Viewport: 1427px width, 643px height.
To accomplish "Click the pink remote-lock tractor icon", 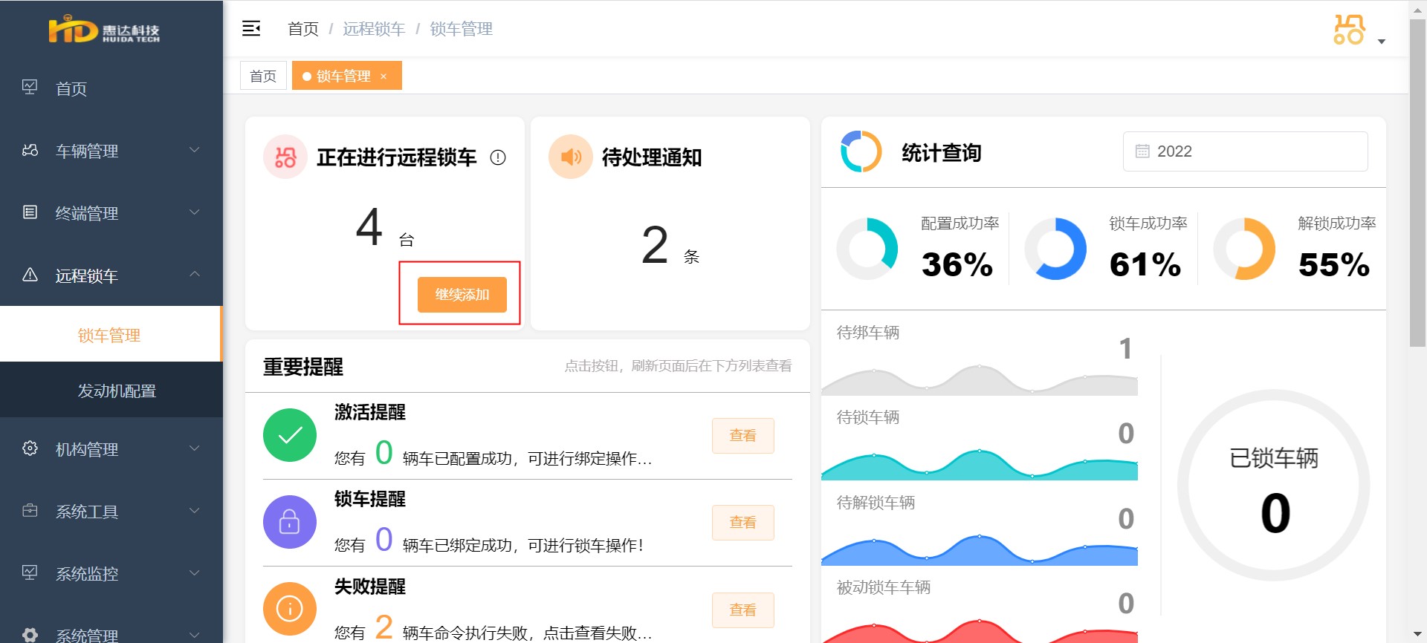I will pyautogui.click(x=285, y=157).
